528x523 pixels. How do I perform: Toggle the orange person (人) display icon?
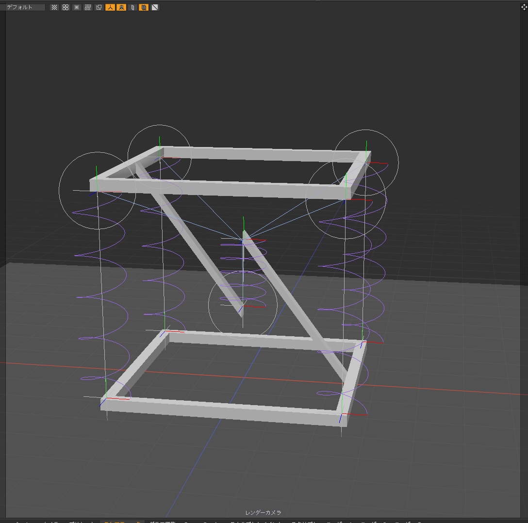[110, 7]
